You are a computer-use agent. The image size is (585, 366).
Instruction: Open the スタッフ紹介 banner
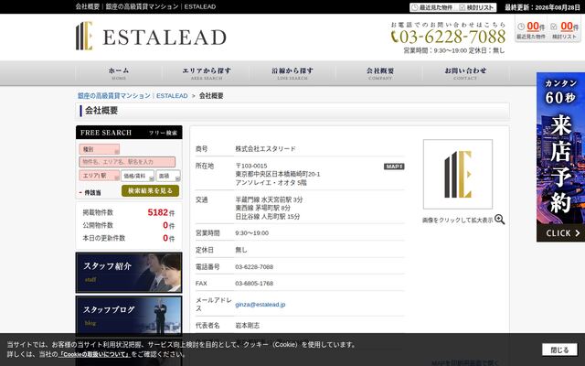point(129,273)
